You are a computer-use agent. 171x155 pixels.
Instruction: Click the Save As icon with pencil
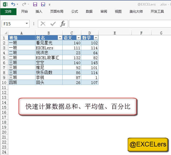click(43, 4)
